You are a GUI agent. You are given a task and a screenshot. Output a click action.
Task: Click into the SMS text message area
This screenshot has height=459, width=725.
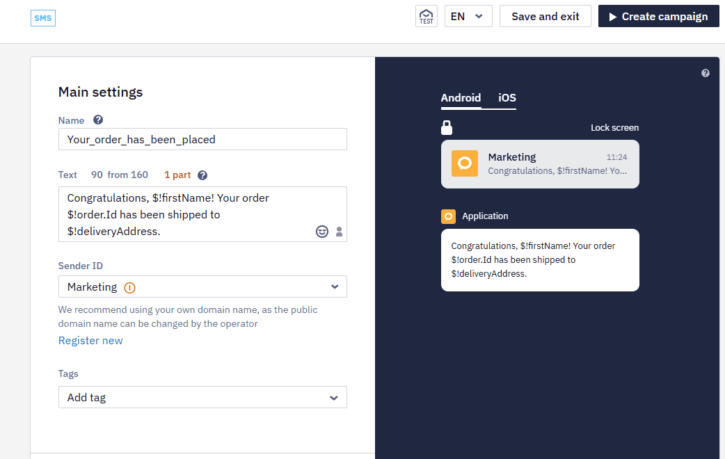pos(202,214)
